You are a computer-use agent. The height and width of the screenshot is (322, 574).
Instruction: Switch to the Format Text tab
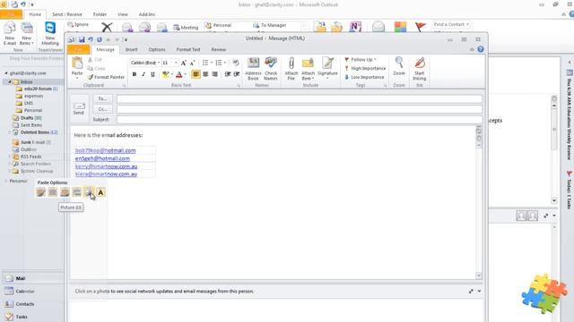188,49
